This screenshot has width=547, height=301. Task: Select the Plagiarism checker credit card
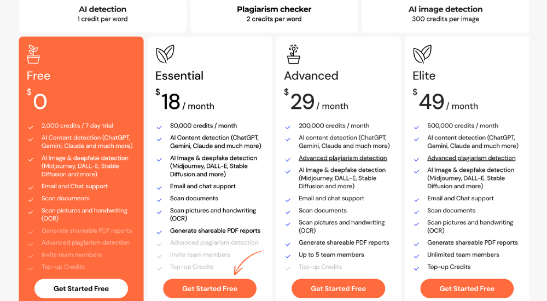click(x=274, y=14)
